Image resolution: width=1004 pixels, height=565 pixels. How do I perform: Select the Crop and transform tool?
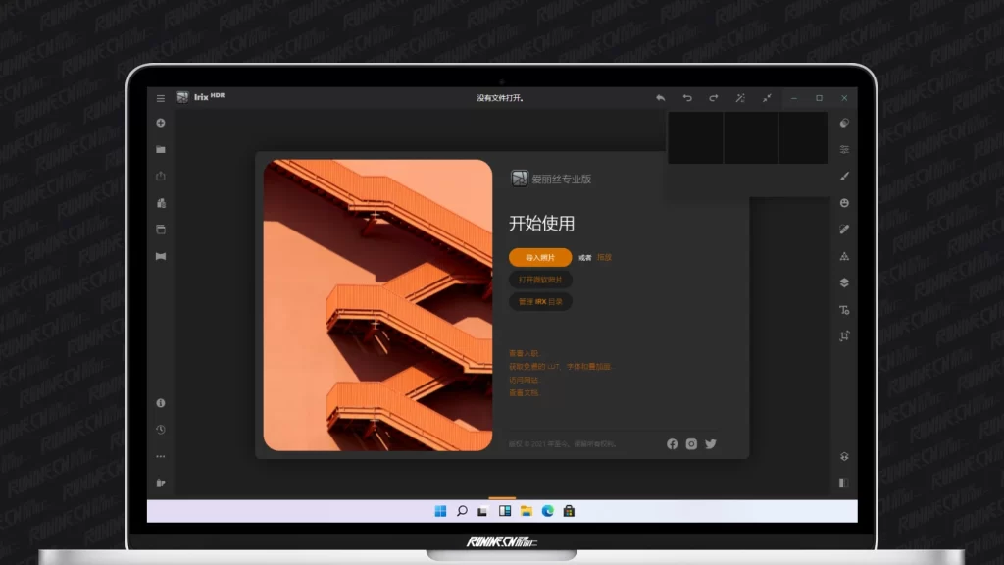[x=844, y=334]
